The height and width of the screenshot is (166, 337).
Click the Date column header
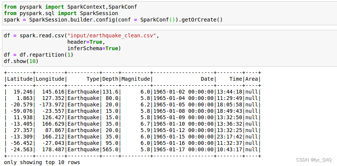tap(207, 79)
